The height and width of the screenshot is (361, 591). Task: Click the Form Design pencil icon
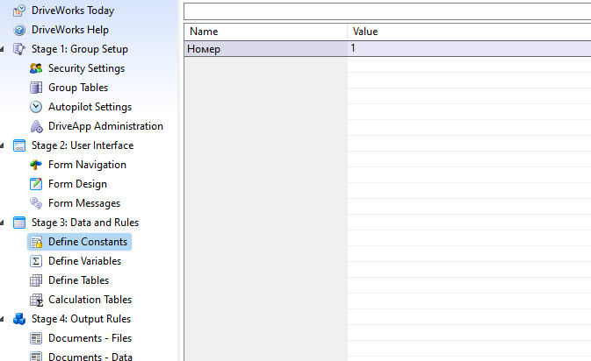36,184
